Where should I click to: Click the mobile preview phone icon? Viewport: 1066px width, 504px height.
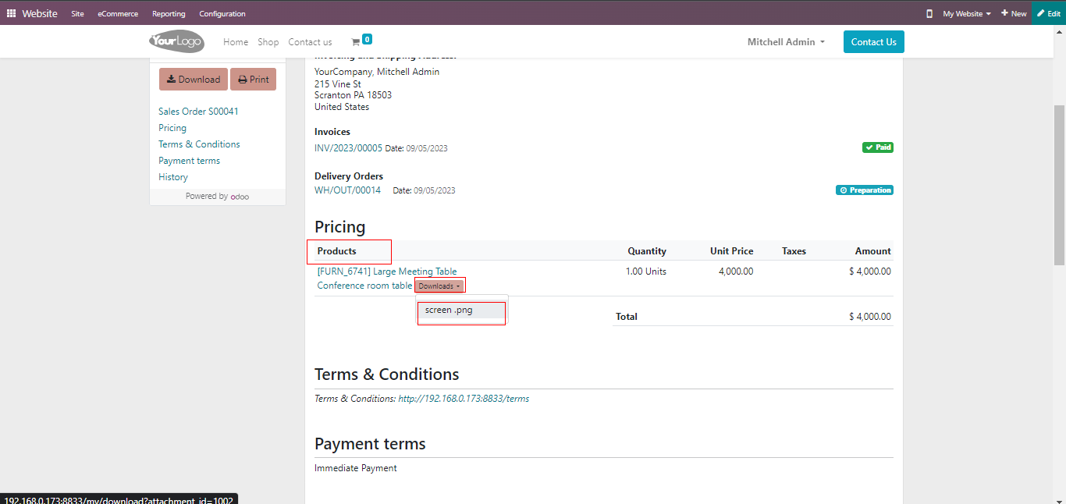tap(929, 13)
